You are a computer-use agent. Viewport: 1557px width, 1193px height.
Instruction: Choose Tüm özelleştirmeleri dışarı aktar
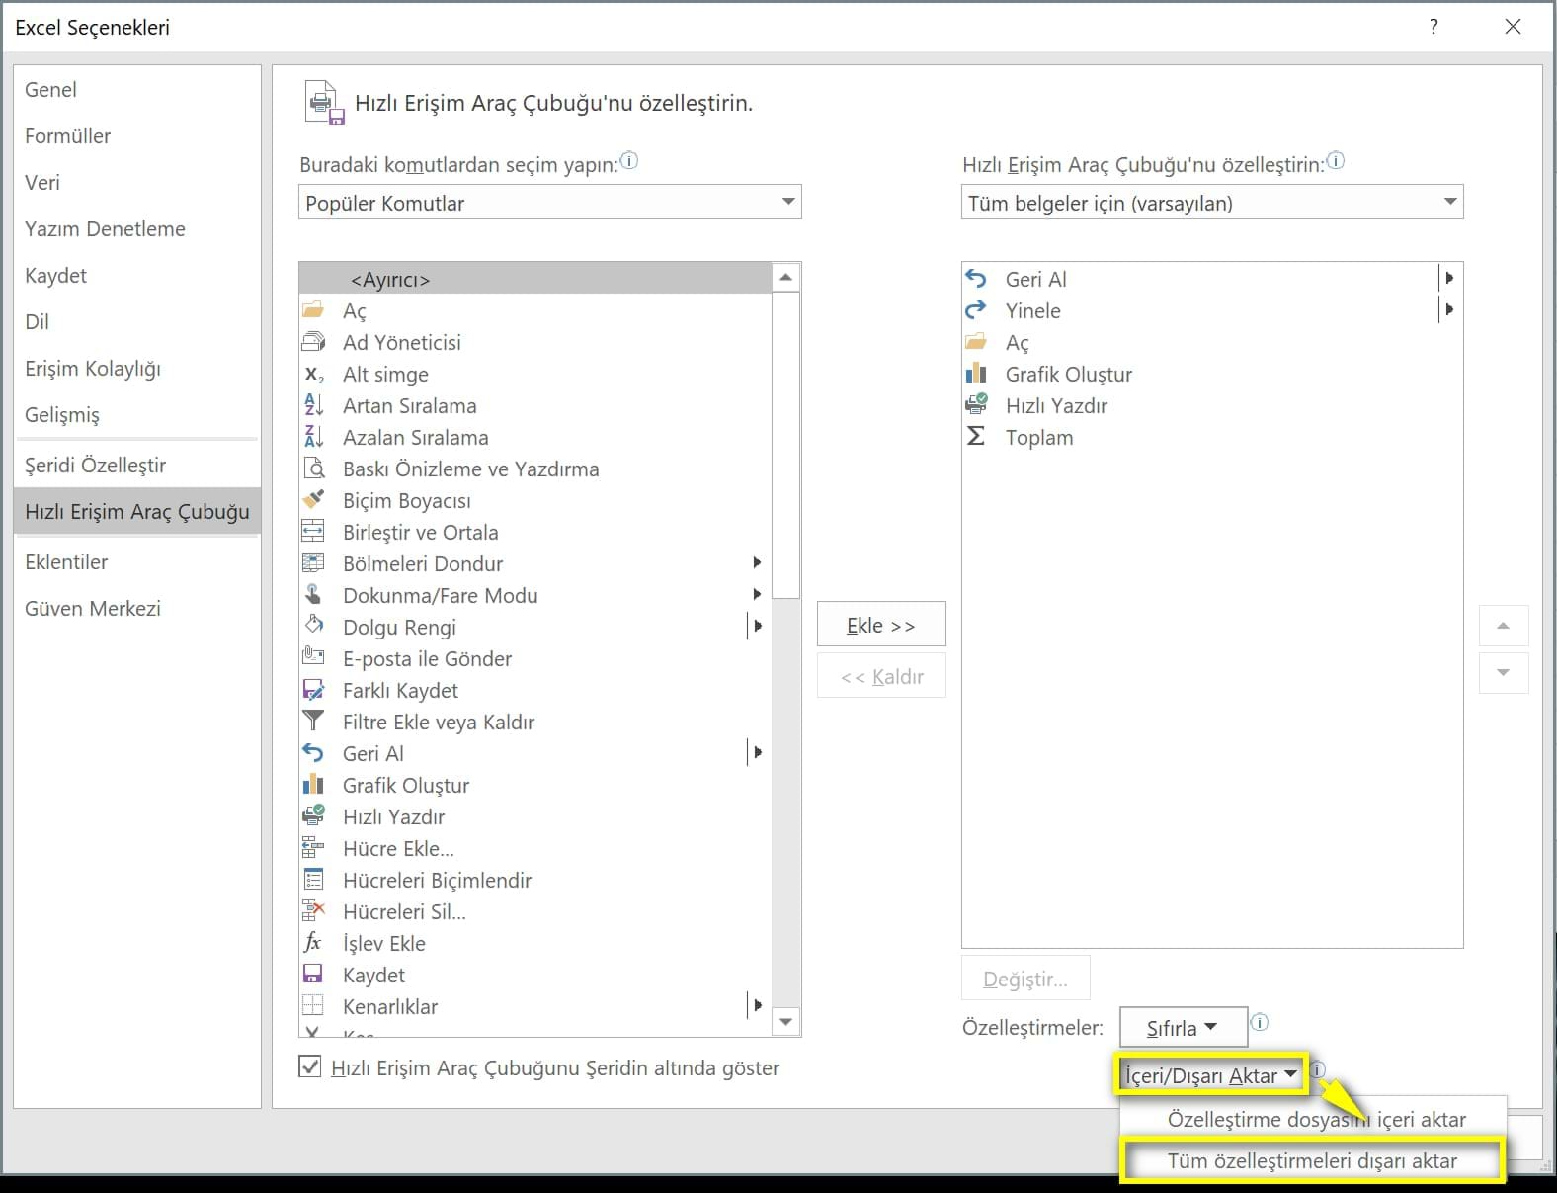pyautogui.click(x=1312, y=1161)
